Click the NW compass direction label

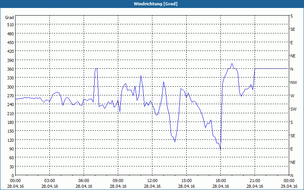[293, 82]
